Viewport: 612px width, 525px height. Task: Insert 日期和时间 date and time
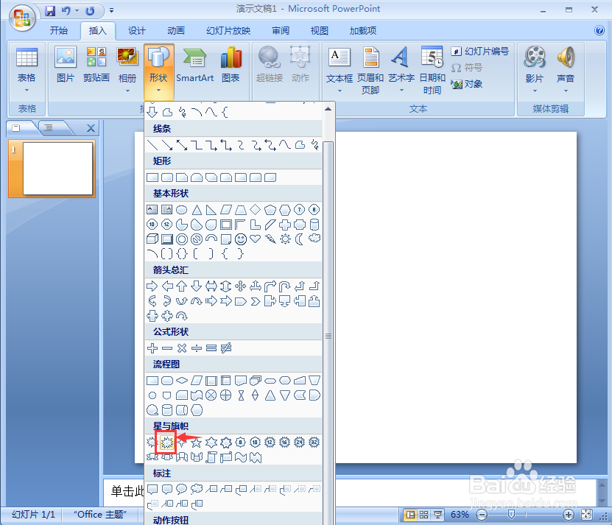pos(432,70)
